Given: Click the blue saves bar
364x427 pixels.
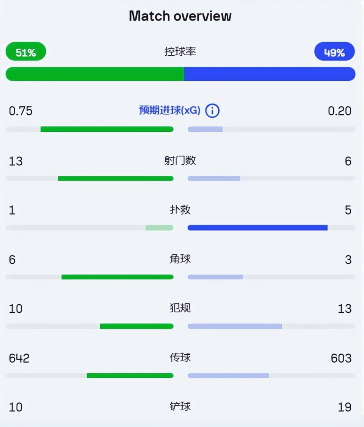Looking at the screenshot, I should 257,228.
